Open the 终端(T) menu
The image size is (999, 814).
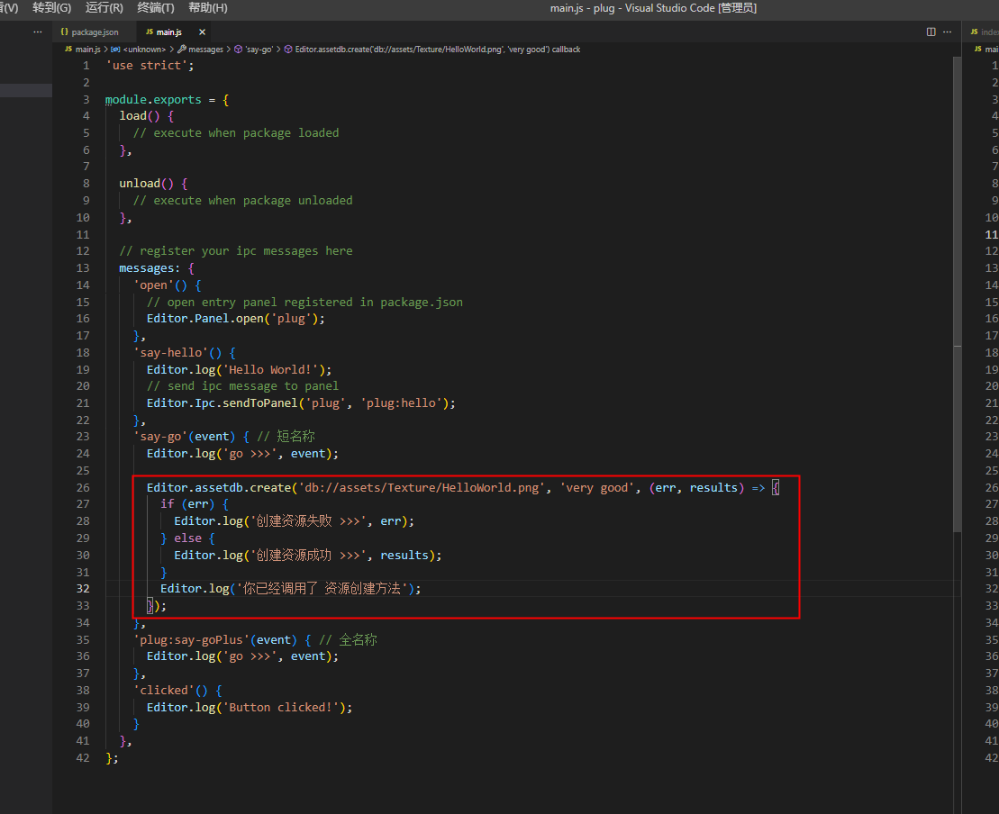click(156, 7)
